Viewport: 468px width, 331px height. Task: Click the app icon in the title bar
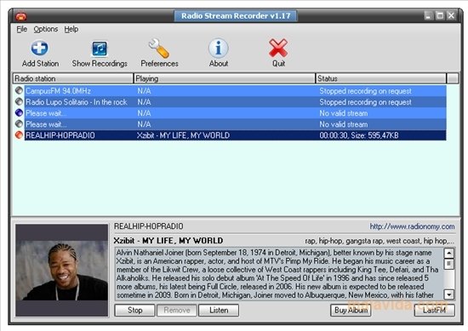[21, 16]
